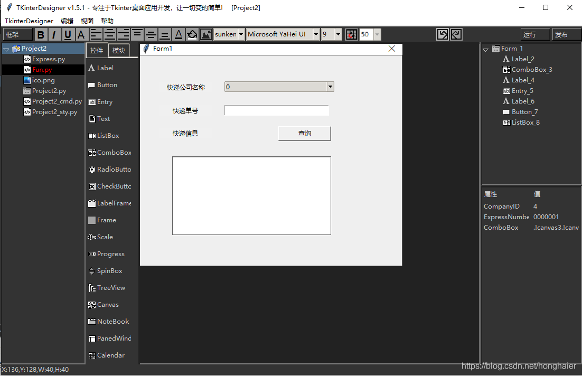
Task: Align text vertically centered
Action: 151,34
